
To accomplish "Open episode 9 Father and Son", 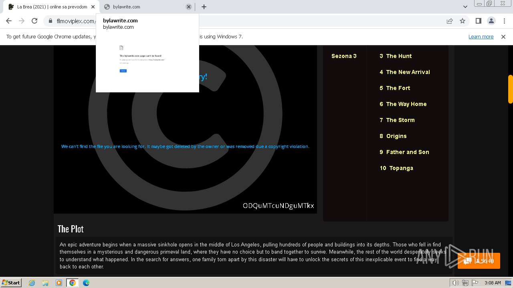I will tap(404, 152).
